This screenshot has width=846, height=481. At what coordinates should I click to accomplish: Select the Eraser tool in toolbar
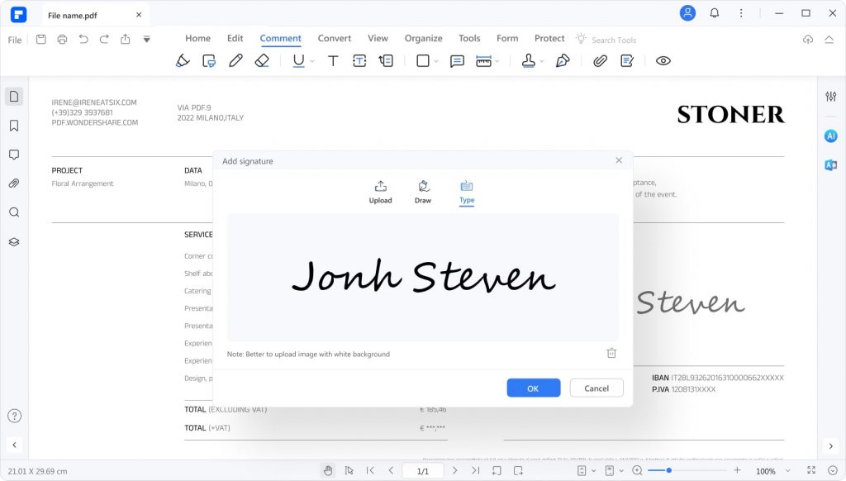point(262,60)
